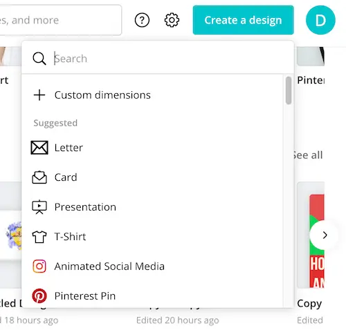Open the D profile avatar
This screenshot has width=346, height=330.
[320, 20]
